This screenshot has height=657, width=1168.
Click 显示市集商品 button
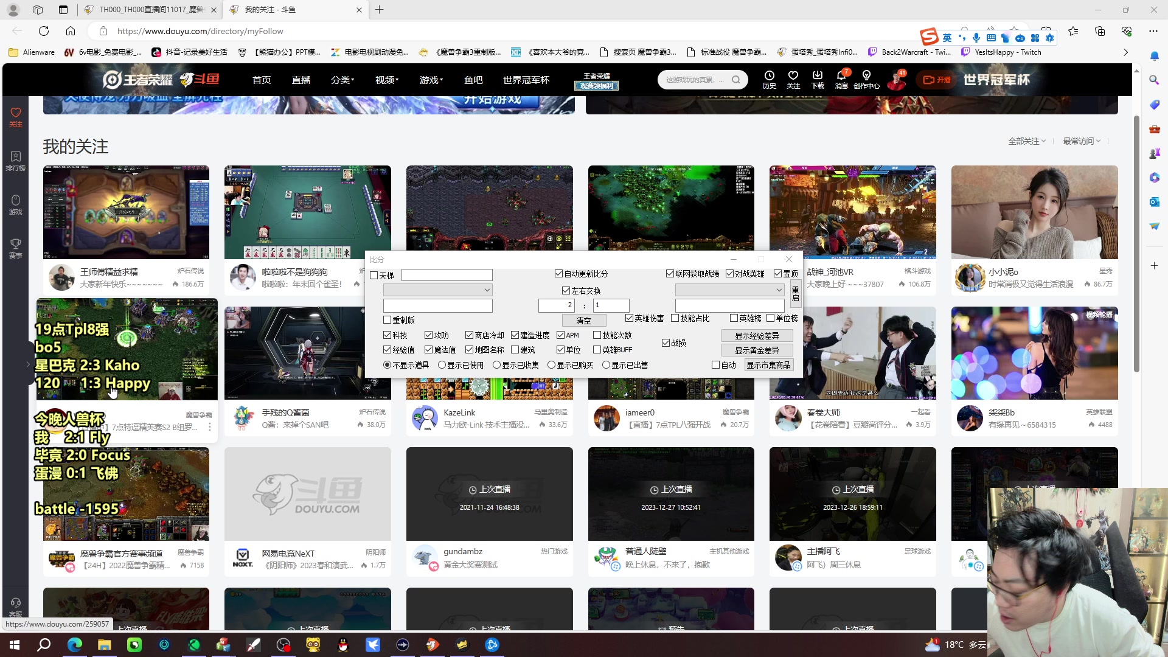point(769,365)
